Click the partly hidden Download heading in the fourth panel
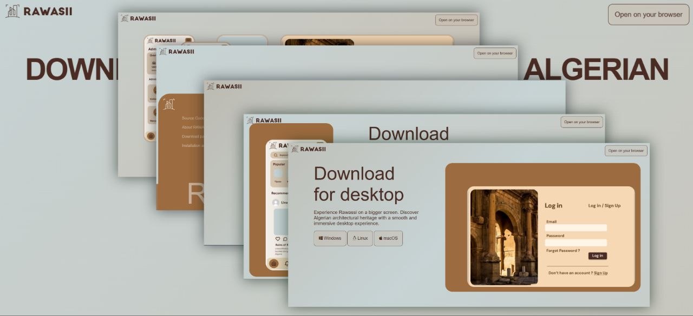Image resolution: width=693 pixels, height=316 pixels. click(x=409, y=134)
